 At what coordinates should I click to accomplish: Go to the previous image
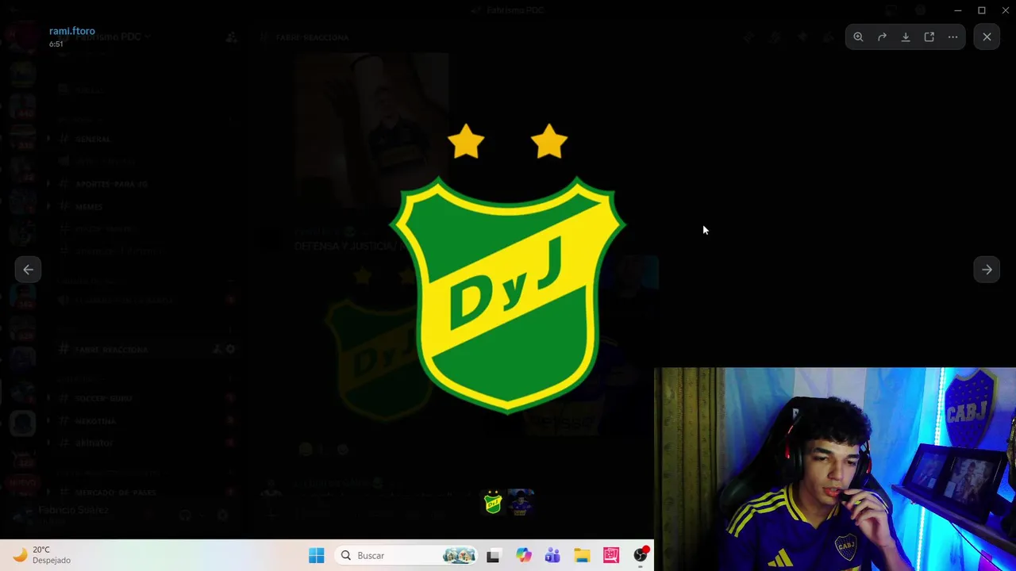pyautogui.click(x=28, y=270)
